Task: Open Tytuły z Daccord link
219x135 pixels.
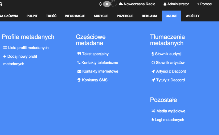Action: pyautogui.click(x=170, y=80)
